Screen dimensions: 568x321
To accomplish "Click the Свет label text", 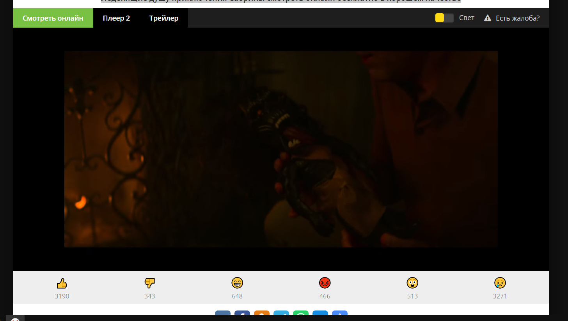I will click(467, 18).
